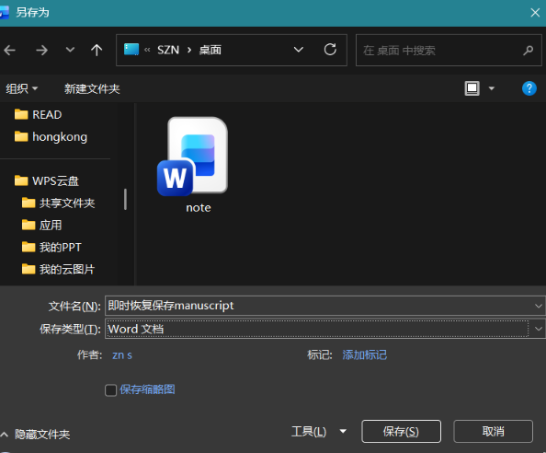Click the 添加标记 link
Viewport: 546px width, 453px height.
(x=365, y=355)
